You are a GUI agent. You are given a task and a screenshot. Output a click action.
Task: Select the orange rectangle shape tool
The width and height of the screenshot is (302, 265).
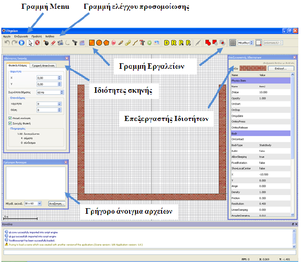(x=92, y=42)
